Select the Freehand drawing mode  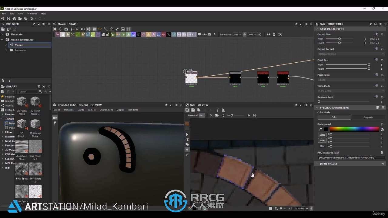[x=193, y=115]
